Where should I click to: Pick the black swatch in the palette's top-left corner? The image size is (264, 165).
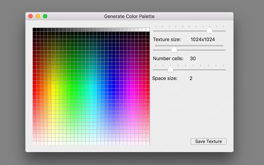coord(34,30)
